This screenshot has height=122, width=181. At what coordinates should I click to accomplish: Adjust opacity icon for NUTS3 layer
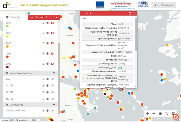(48, 86)
